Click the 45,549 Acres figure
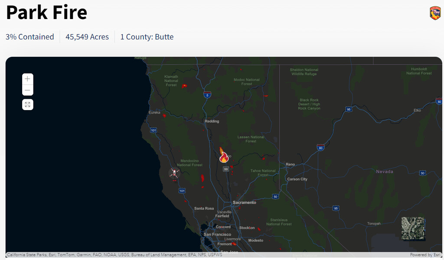 click(x=87, y=37)
